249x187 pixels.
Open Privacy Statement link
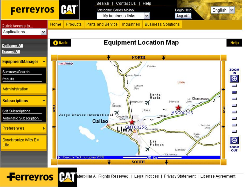[179, 176]
